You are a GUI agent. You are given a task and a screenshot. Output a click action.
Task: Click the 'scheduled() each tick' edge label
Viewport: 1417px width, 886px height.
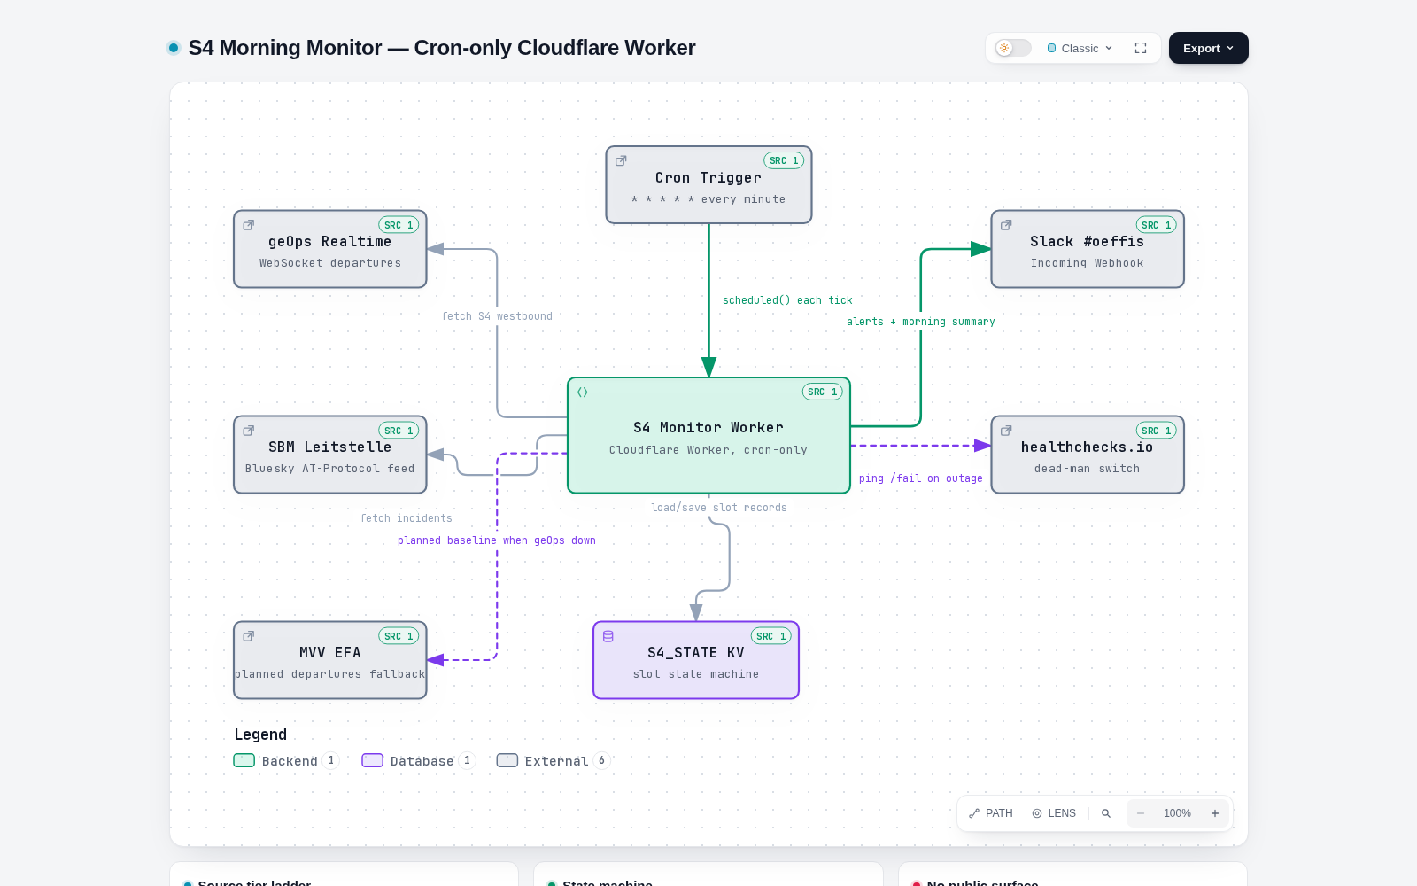(x=787, y=300)
